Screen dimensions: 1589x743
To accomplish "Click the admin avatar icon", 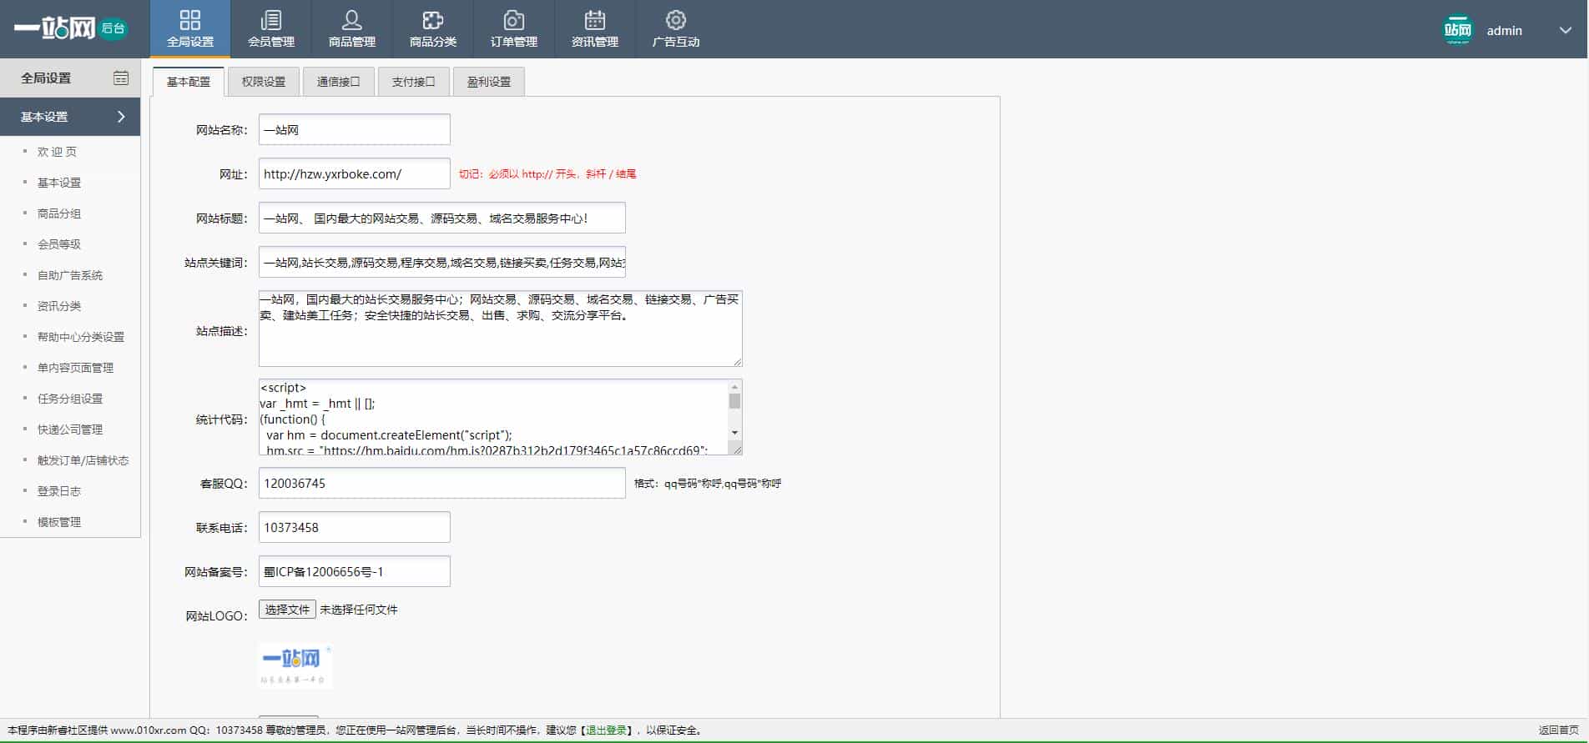I will tap(1458, 30).
